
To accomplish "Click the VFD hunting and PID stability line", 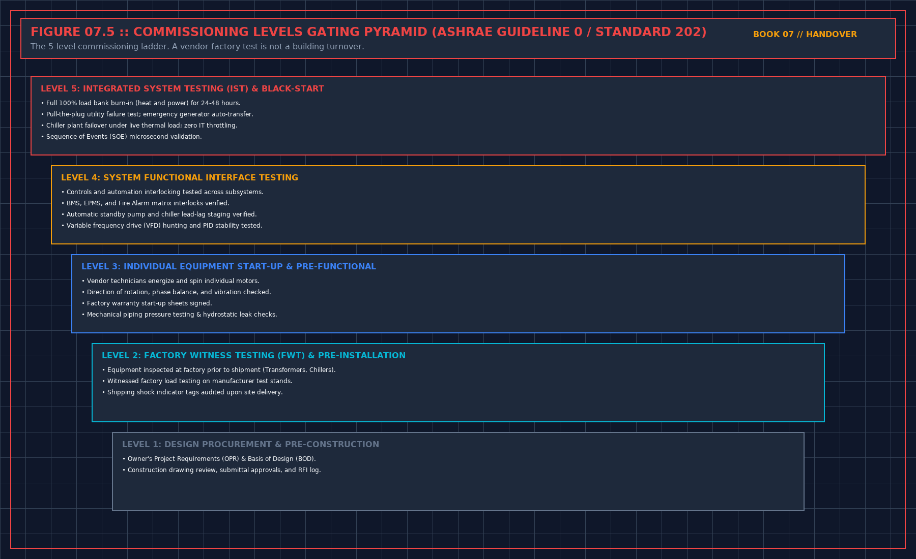I will pos(162,226).
